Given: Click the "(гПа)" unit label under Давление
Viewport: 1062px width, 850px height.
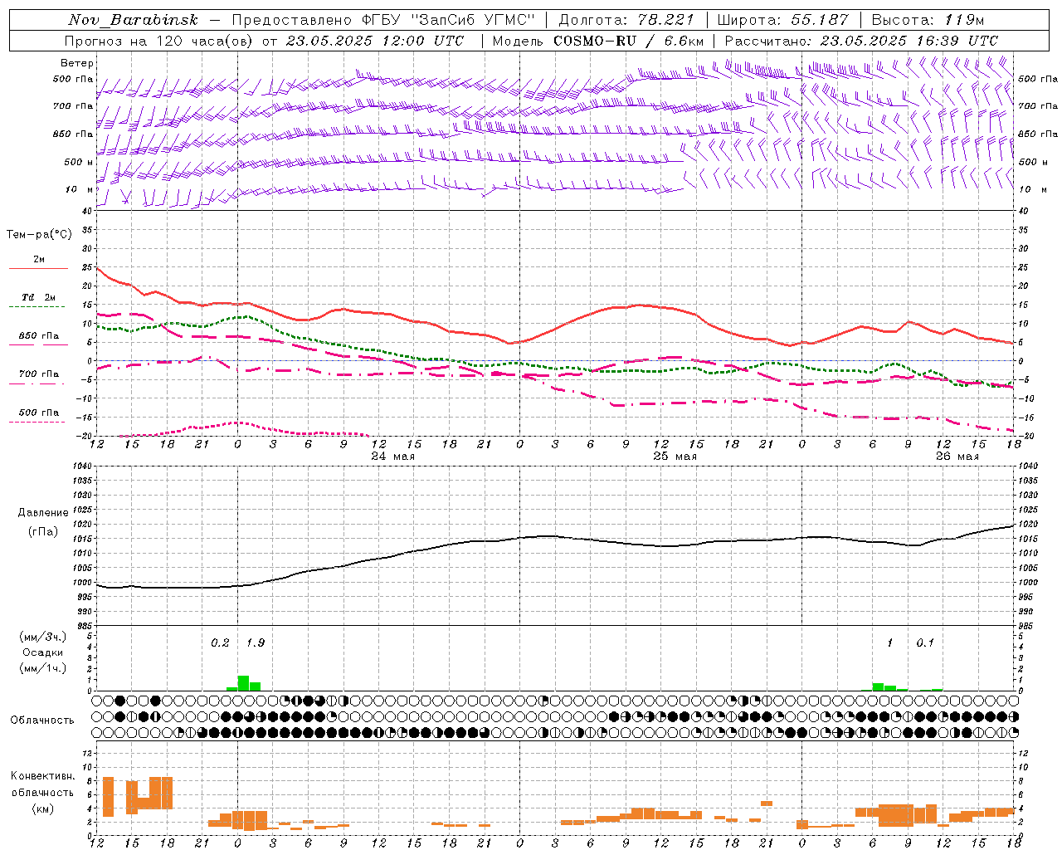Looking at the screenshot, I should tap(43, 531).
